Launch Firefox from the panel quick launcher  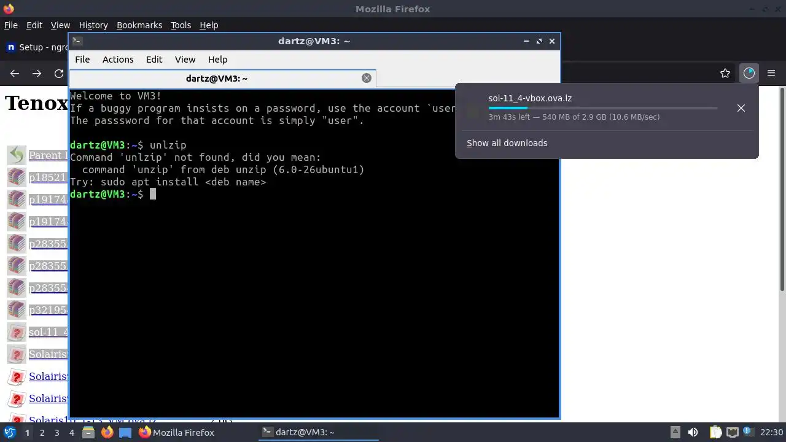click(107, 432)
